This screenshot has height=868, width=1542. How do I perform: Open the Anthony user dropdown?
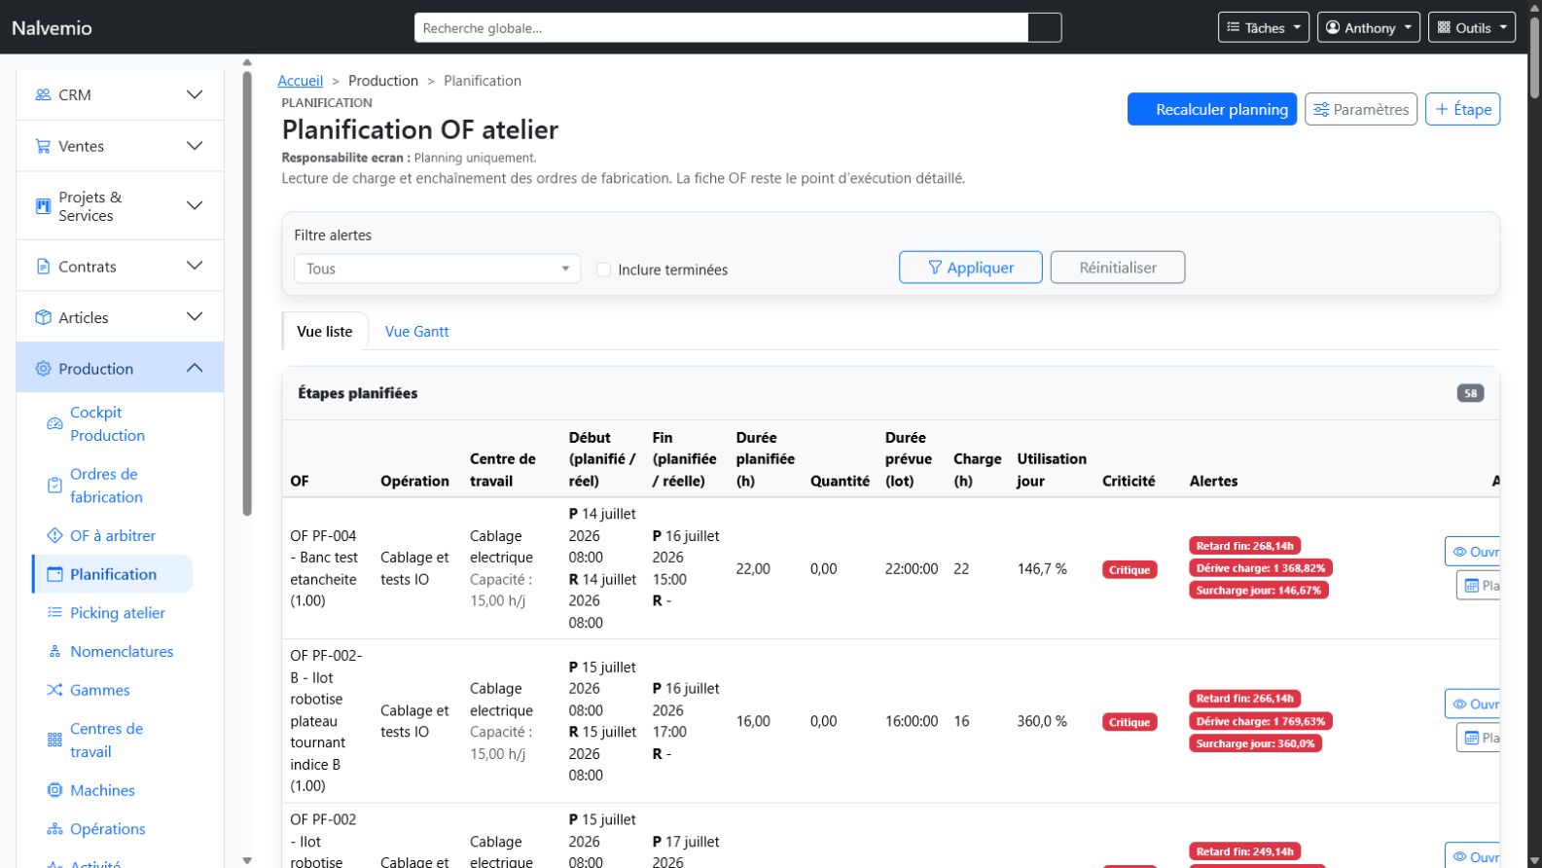click(x=1369, y=27)
